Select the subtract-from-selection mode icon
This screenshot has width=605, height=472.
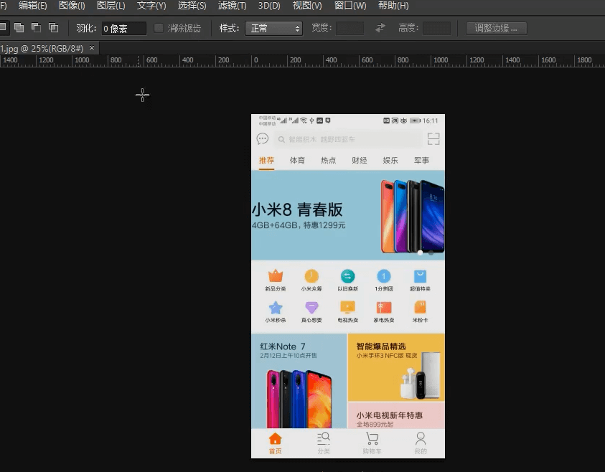[x=36, y=28]
